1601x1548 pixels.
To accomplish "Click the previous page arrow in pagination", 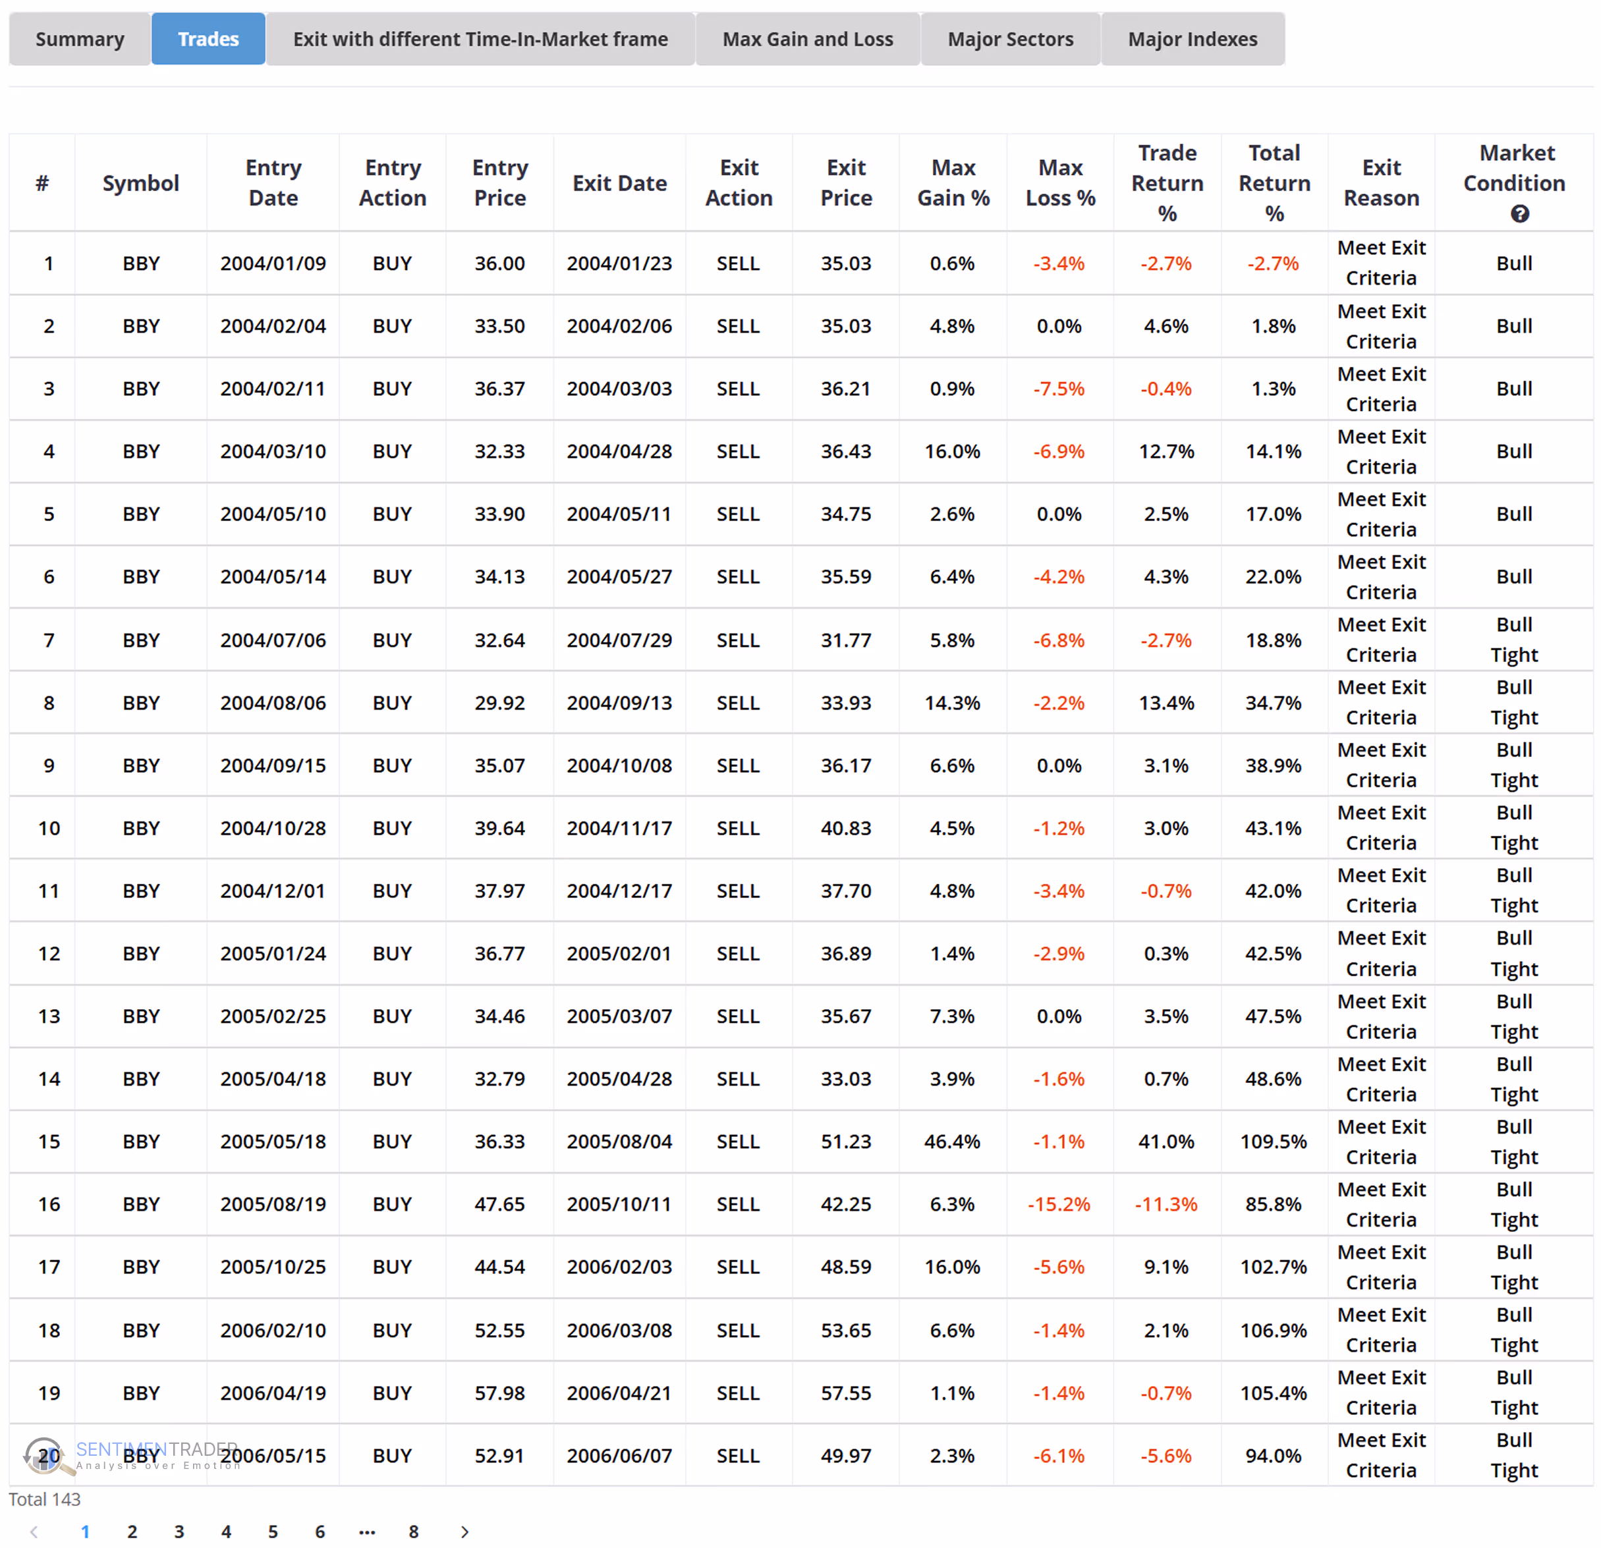I will tap(34, 1532).
